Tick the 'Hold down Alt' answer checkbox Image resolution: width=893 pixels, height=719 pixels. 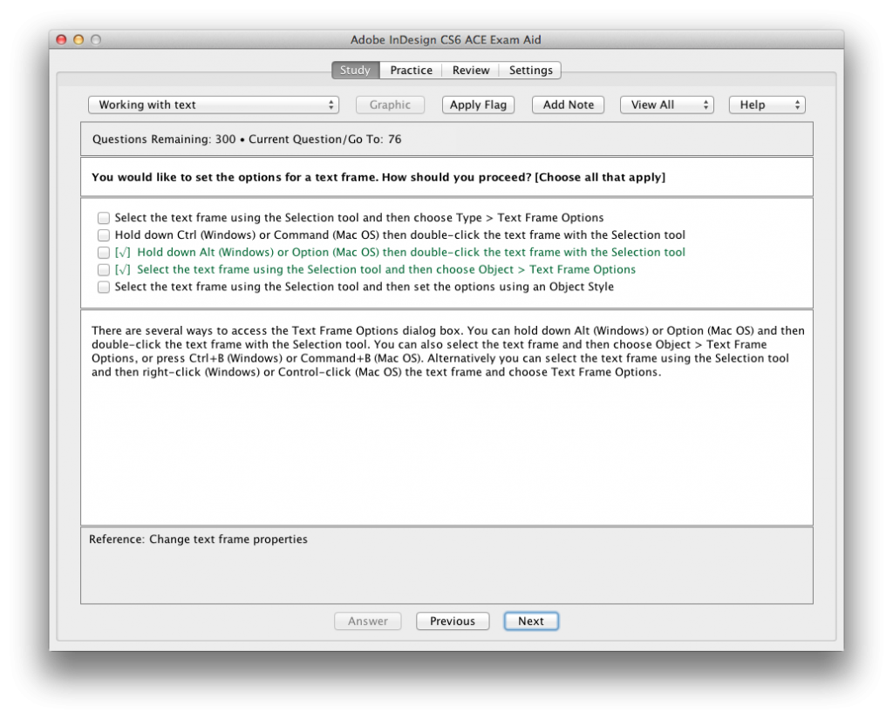pyautogui.click(x=104, y=253)
